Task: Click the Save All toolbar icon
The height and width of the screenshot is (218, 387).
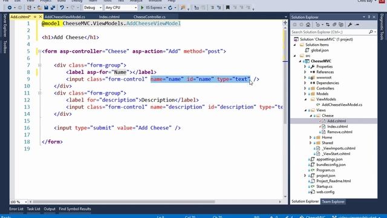Action: coord(53,8)
